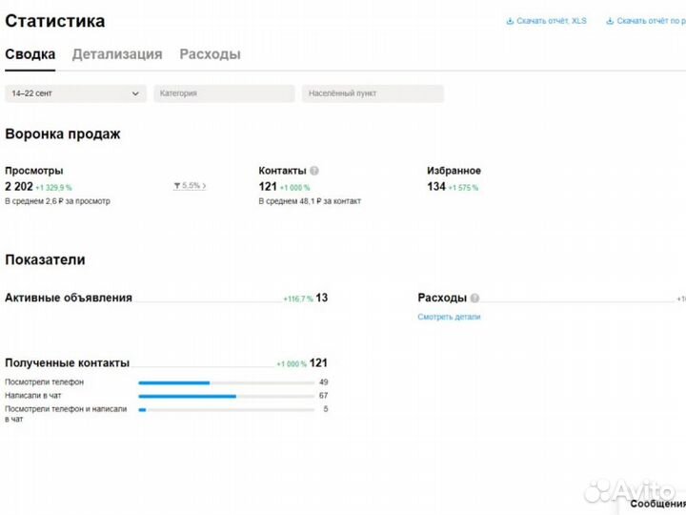
Task: Click the Активные объявления count 13
Action: tap(322, 298)
